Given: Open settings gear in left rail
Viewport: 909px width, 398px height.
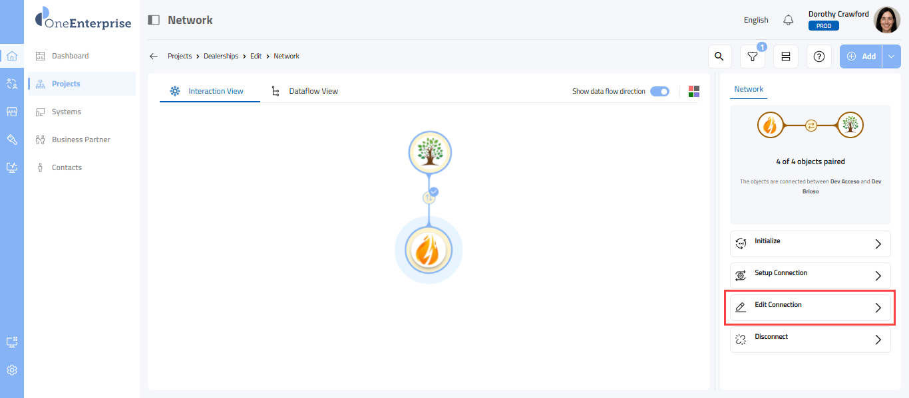Looking at the screenshot, I should [11, 370].
